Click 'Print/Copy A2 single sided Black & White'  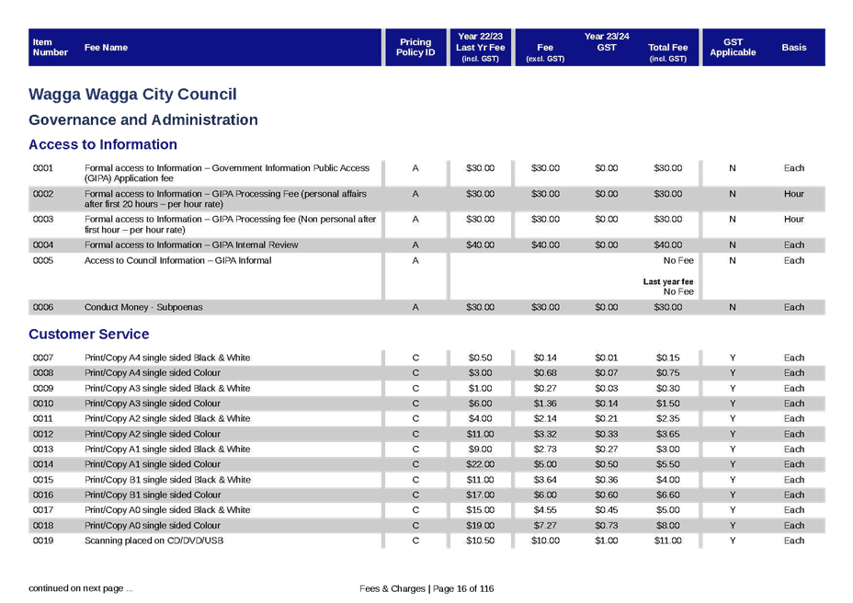pos(167,418)
